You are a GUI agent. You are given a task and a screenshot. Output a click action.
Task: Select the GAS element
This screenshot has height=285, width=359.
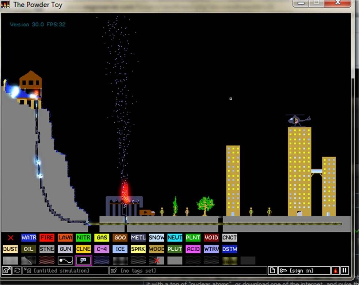(102, 238)
